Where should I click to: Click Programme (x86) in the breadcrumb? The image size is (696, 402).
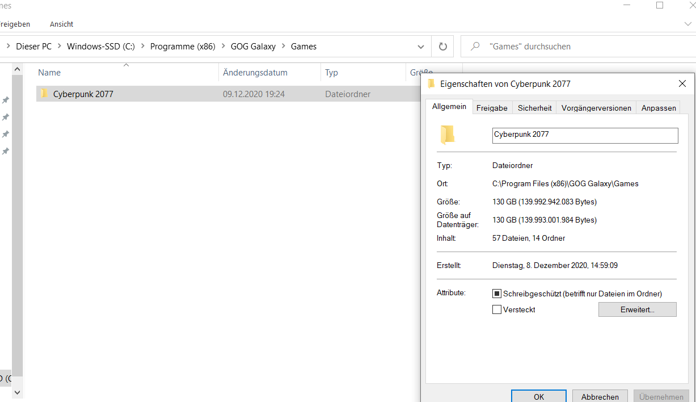(183, 47)
